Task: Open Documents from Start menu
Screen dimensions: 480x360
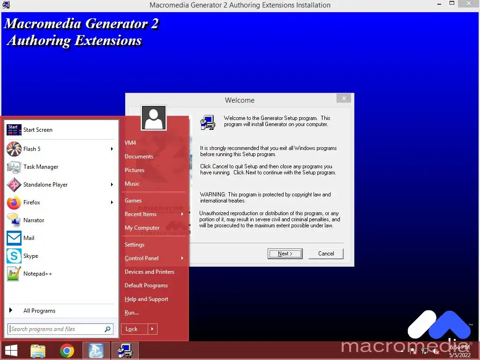Action: [x=139, y=157]
